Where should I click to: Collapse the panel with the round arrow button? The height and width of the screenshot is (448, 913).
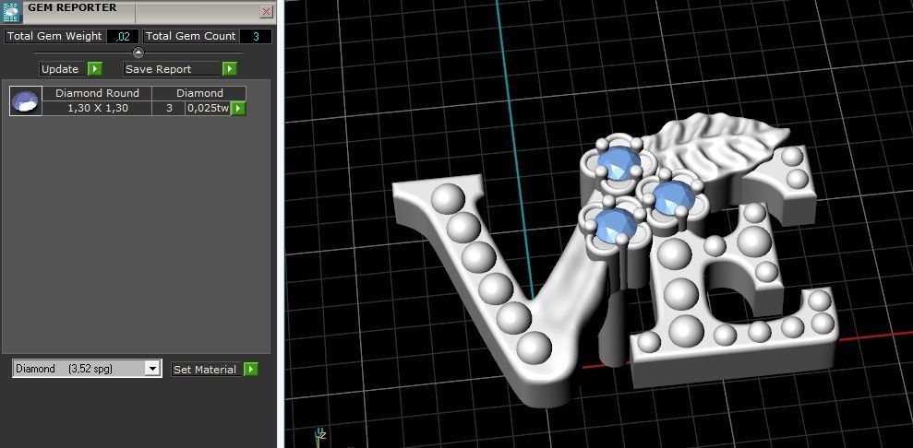pyautogui.click(x=138, y=53)
